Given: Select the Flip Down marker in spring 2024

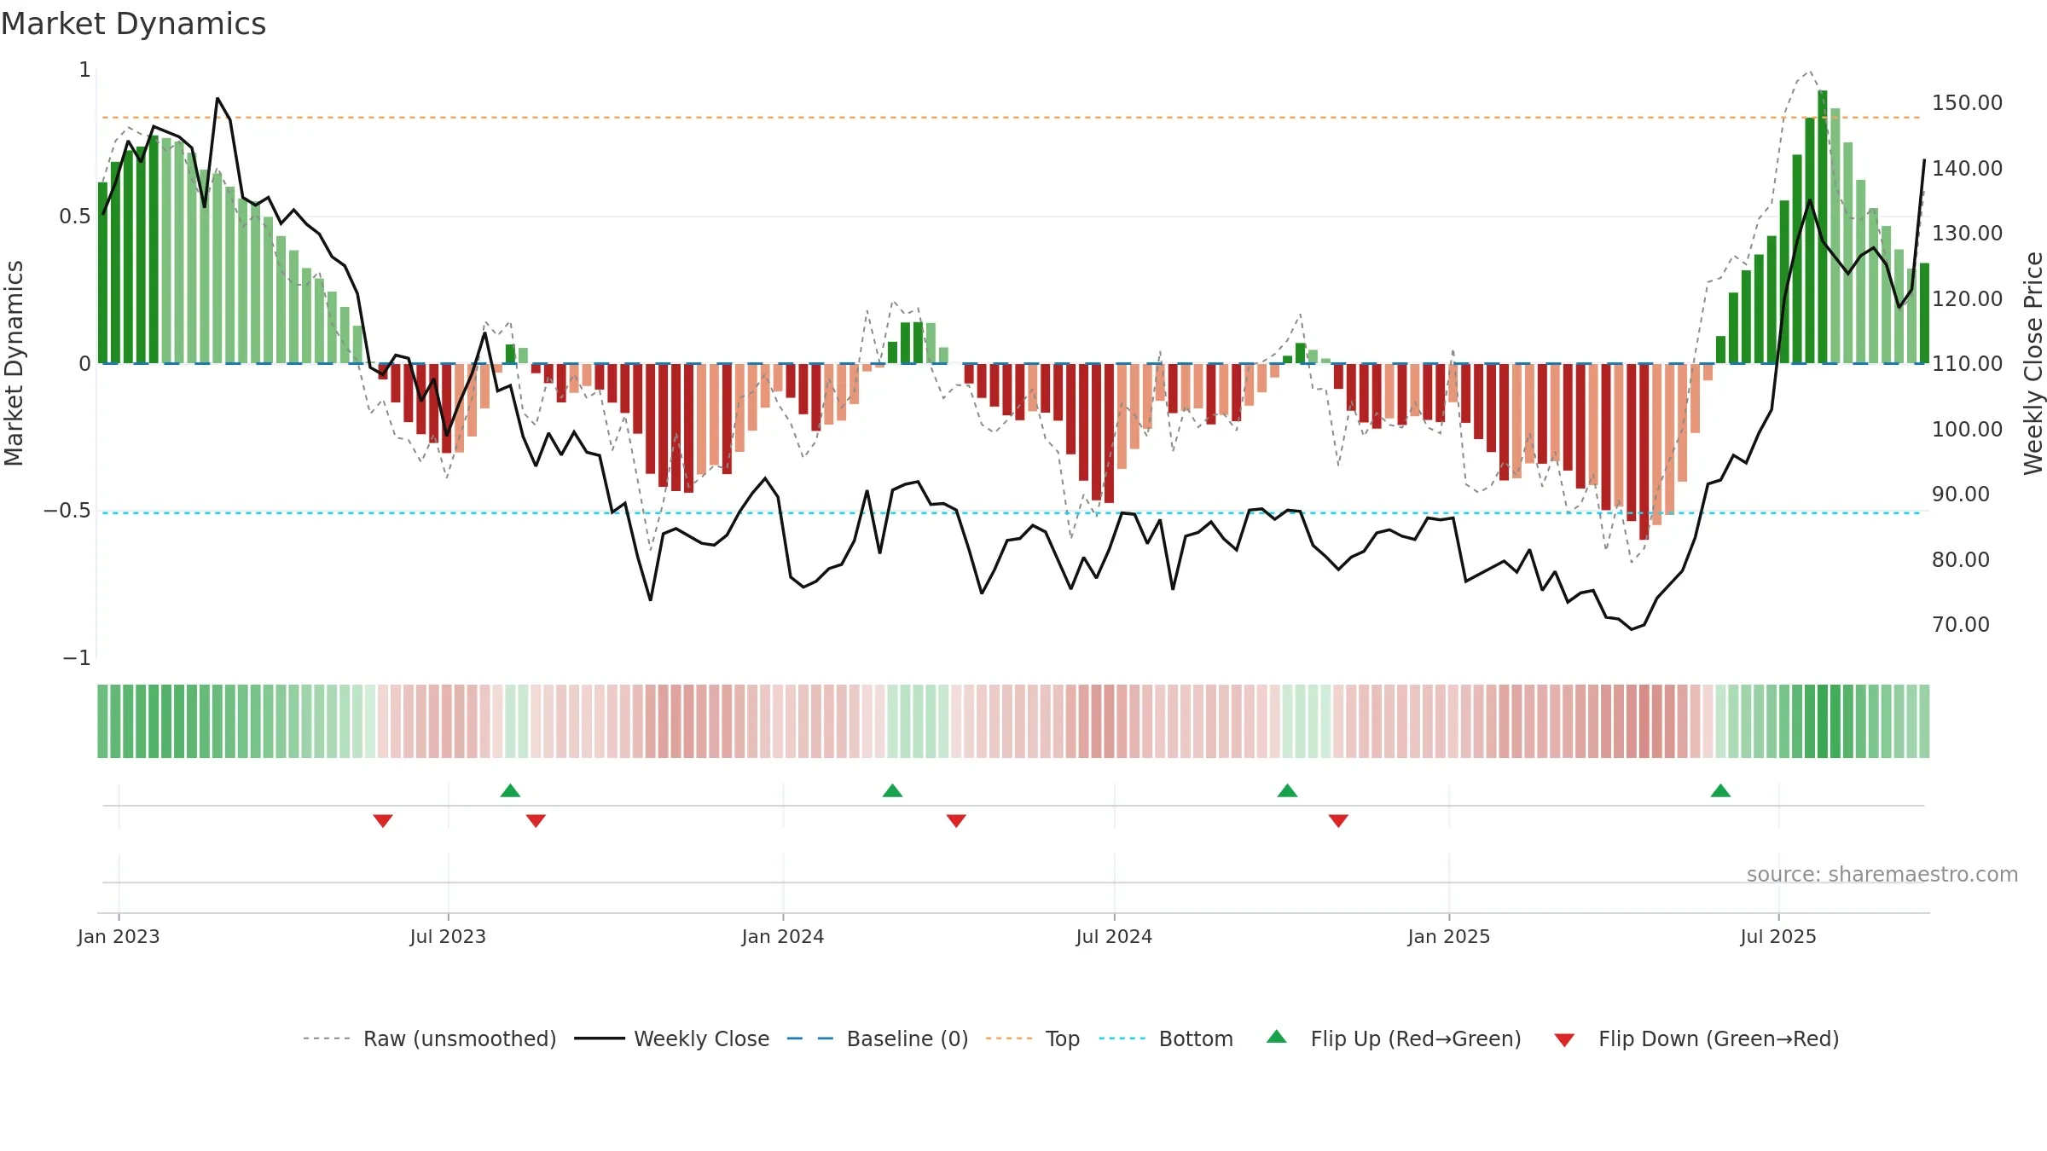Looking at the screenshot, I should [x=956, y=820].
